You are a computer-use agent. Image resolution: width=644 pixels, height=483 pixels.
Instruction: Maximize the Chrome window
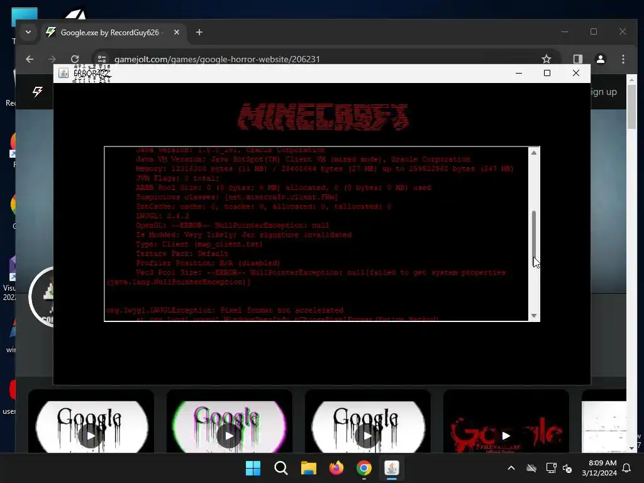pos(594,31)
